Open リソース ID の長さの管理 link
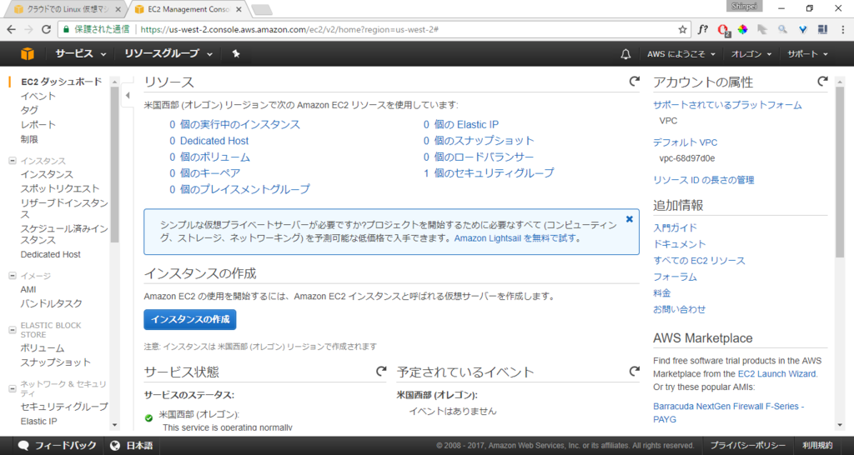 tap(704, 180)
